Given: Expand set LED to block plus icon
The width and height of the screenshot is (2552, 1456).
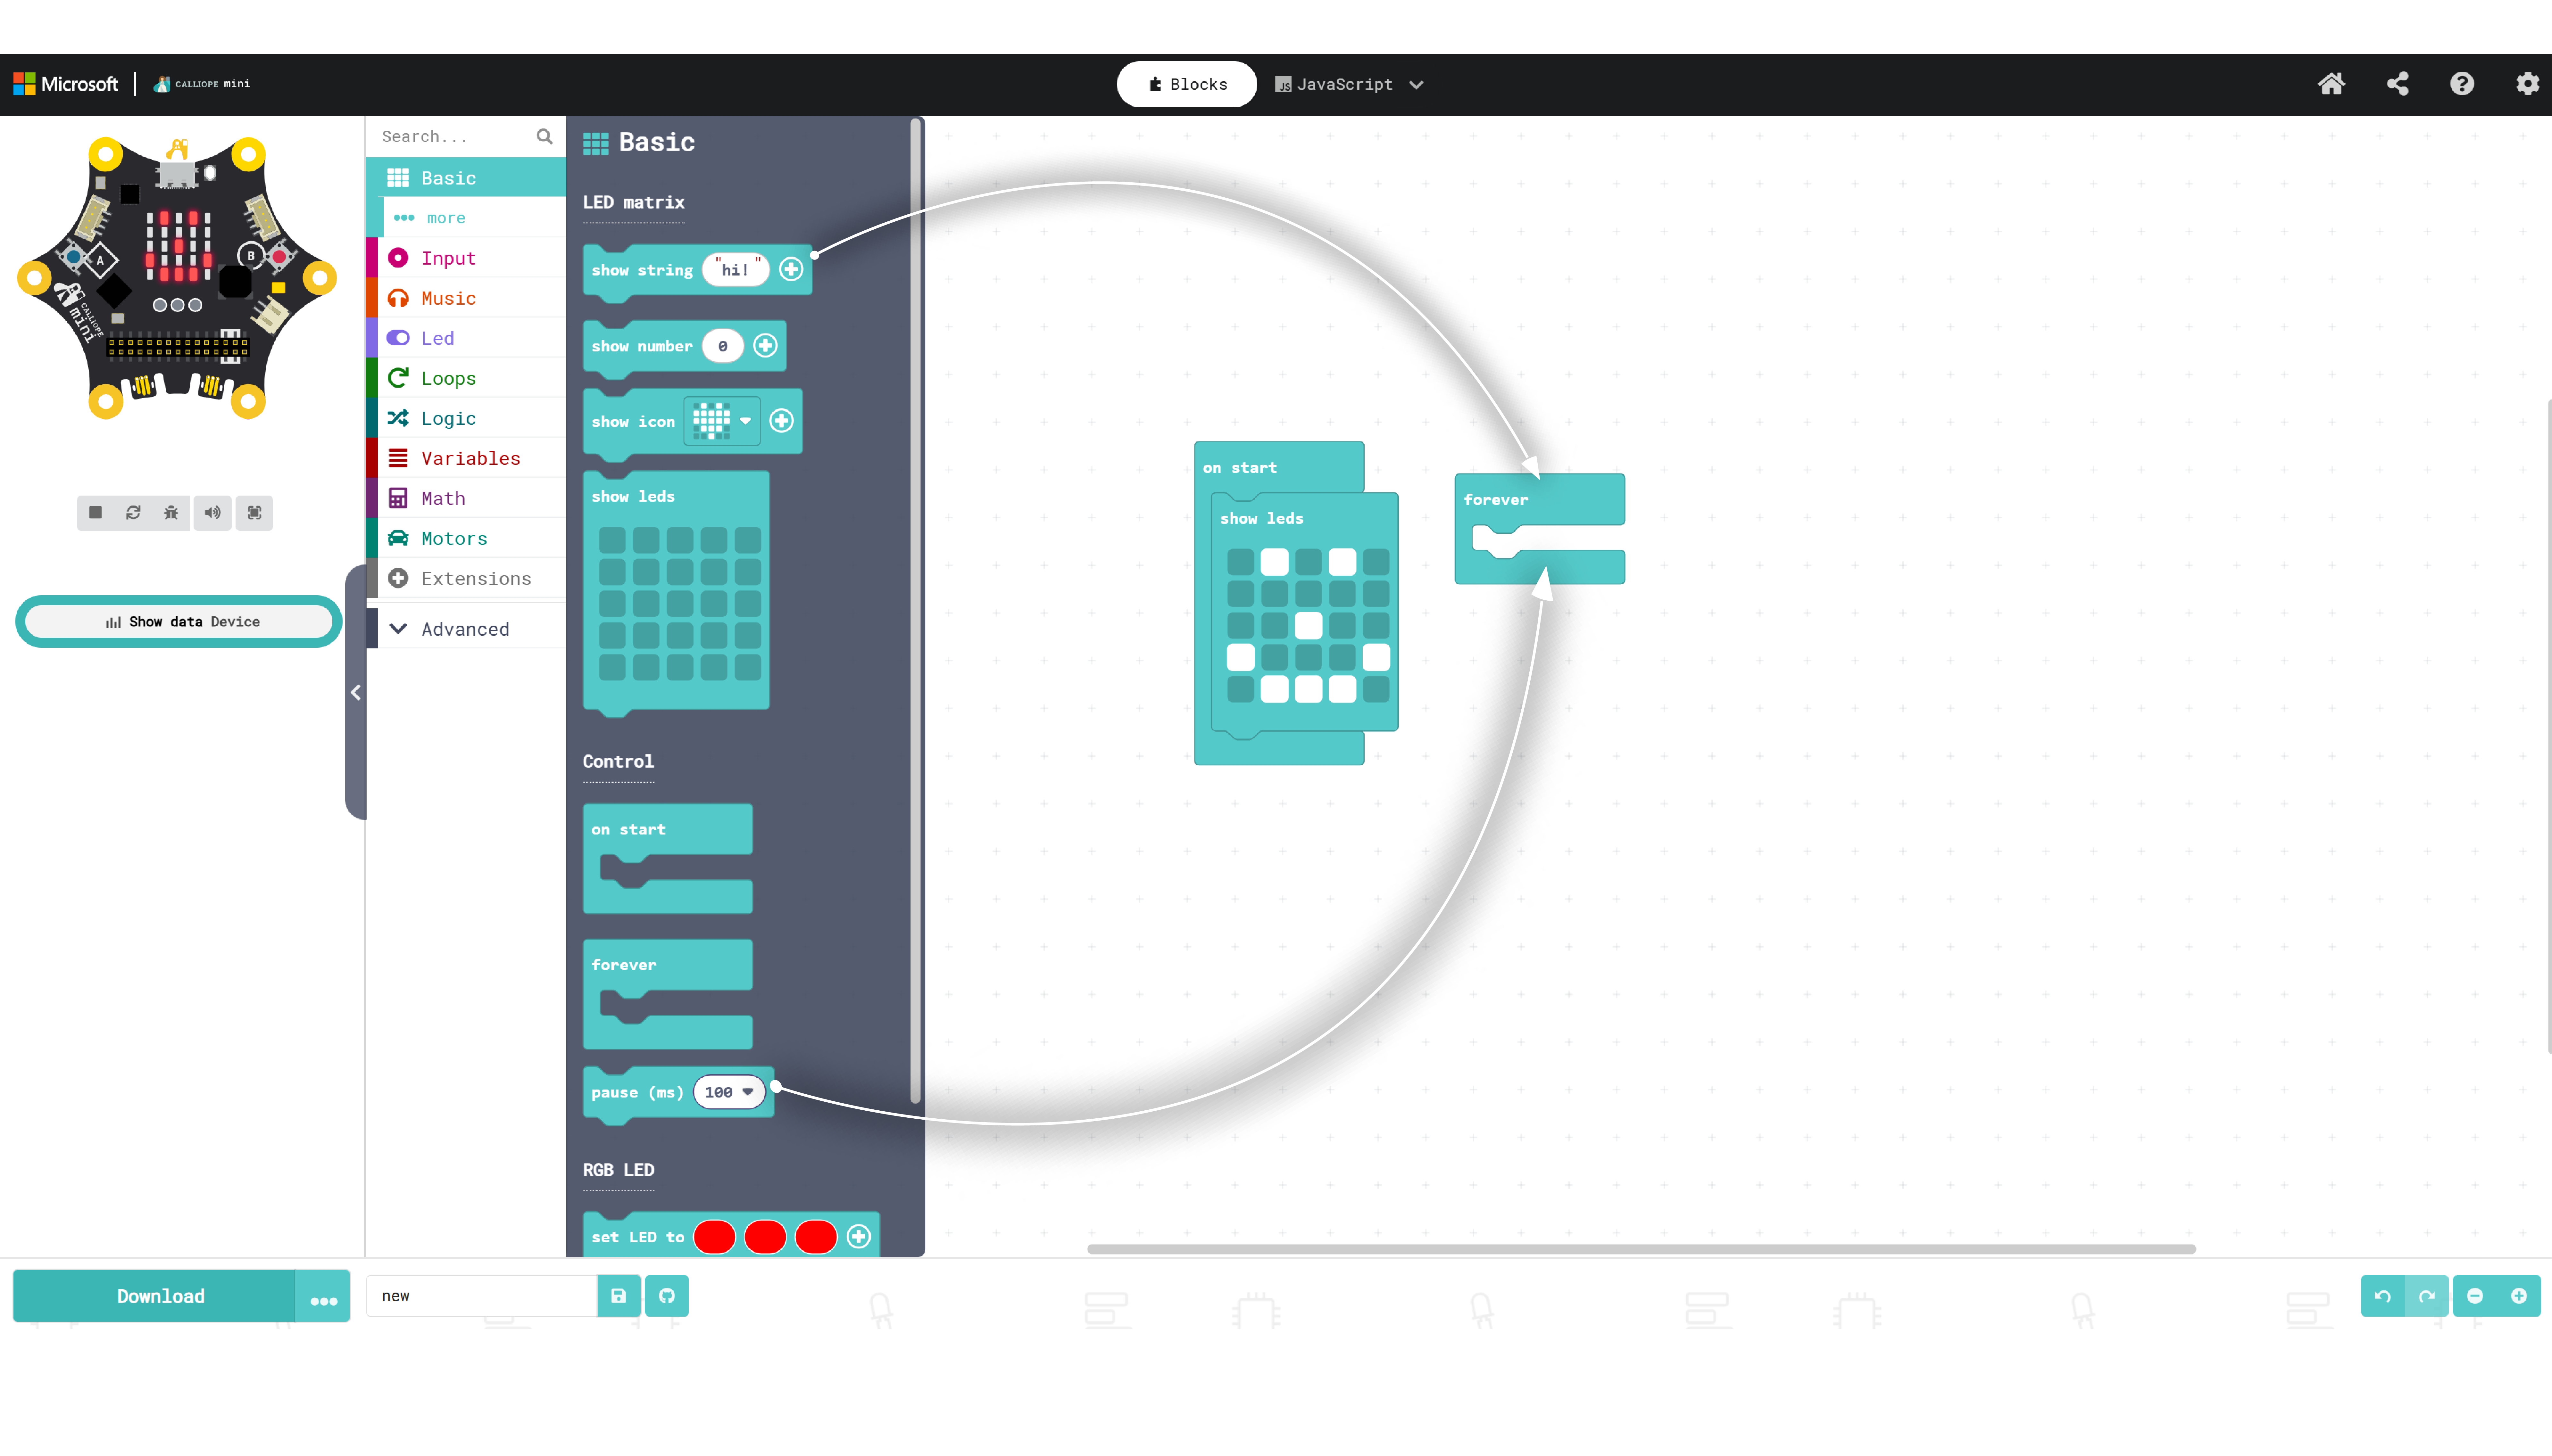Looking at the screenshot, I should pos(858,1237).
